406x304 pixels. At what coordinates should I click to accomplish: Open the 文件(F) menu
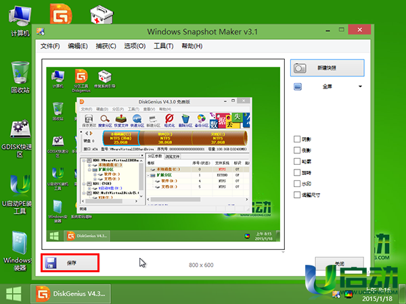tap(50, 46)
